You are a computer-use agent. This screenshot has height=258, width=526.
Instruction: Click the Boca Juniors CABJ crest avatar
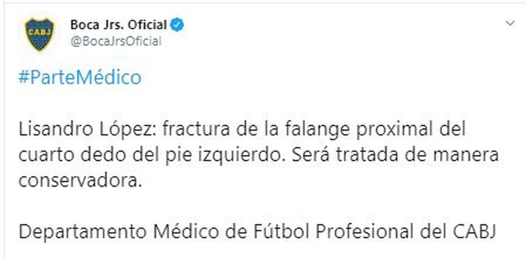40,34
